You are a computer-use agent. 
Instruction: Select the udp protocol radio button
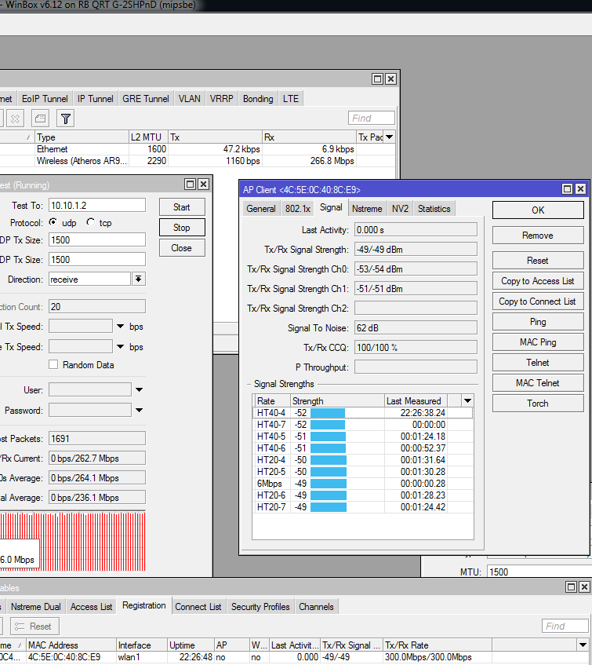pos(53,223)
